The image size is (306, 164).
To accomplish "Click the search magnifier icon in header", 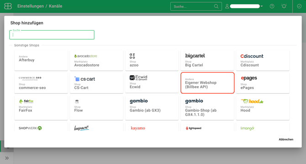I will click(x=216, y=6).
